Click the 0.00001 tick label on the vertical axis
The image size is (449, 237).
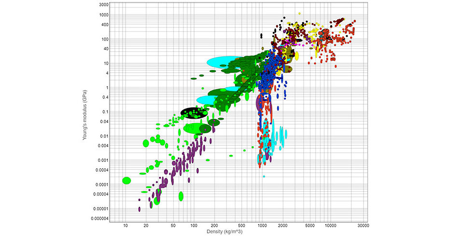102,209
